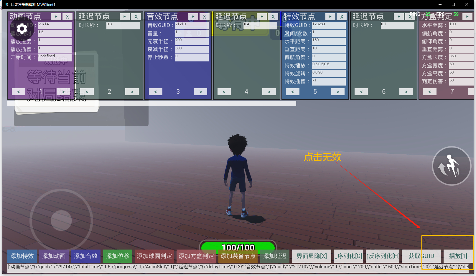This screenshot has height=276, width=476.
Task: Tap the jump action button
Action: tap(451, 166)
